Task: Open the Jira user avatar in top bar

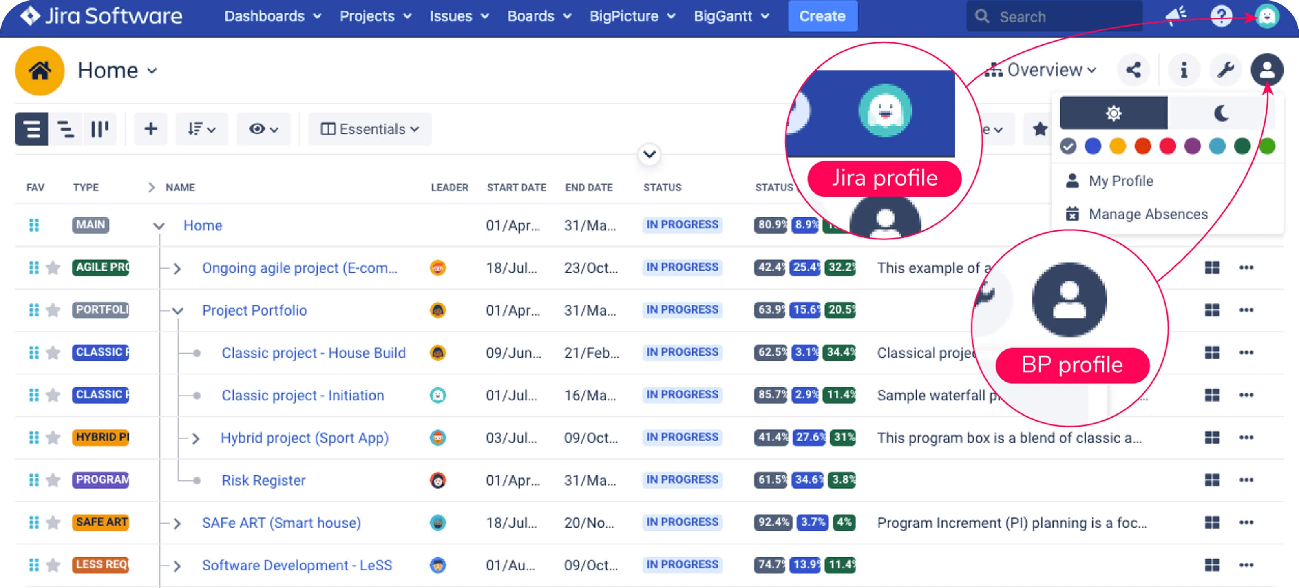Action: pyautogui.click(x=1266, y=16)
